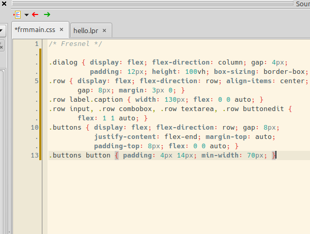Viewport: 310px width, 234px height.
Task: Close the frmmain.css tab
Action: [61, 29]
